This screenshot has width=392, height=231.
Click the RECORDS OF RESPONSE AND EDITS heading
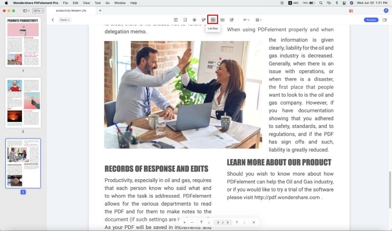(156, 168)
